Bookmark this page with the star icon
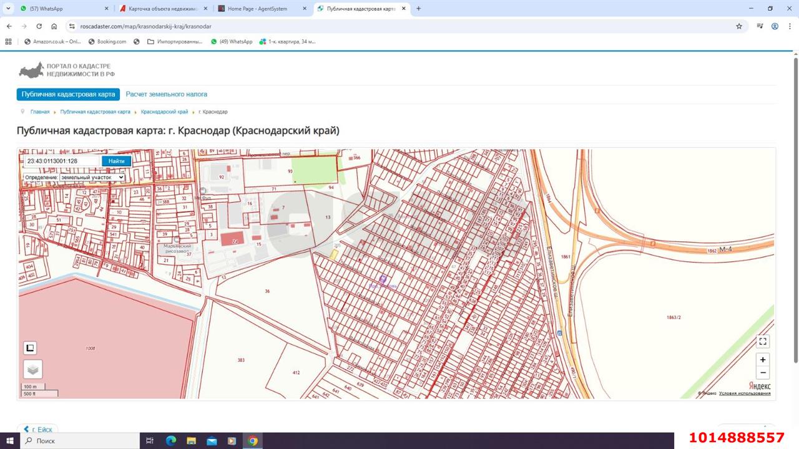Image resolution: width=799 pixels, height=449 pixels. [739, 26]
